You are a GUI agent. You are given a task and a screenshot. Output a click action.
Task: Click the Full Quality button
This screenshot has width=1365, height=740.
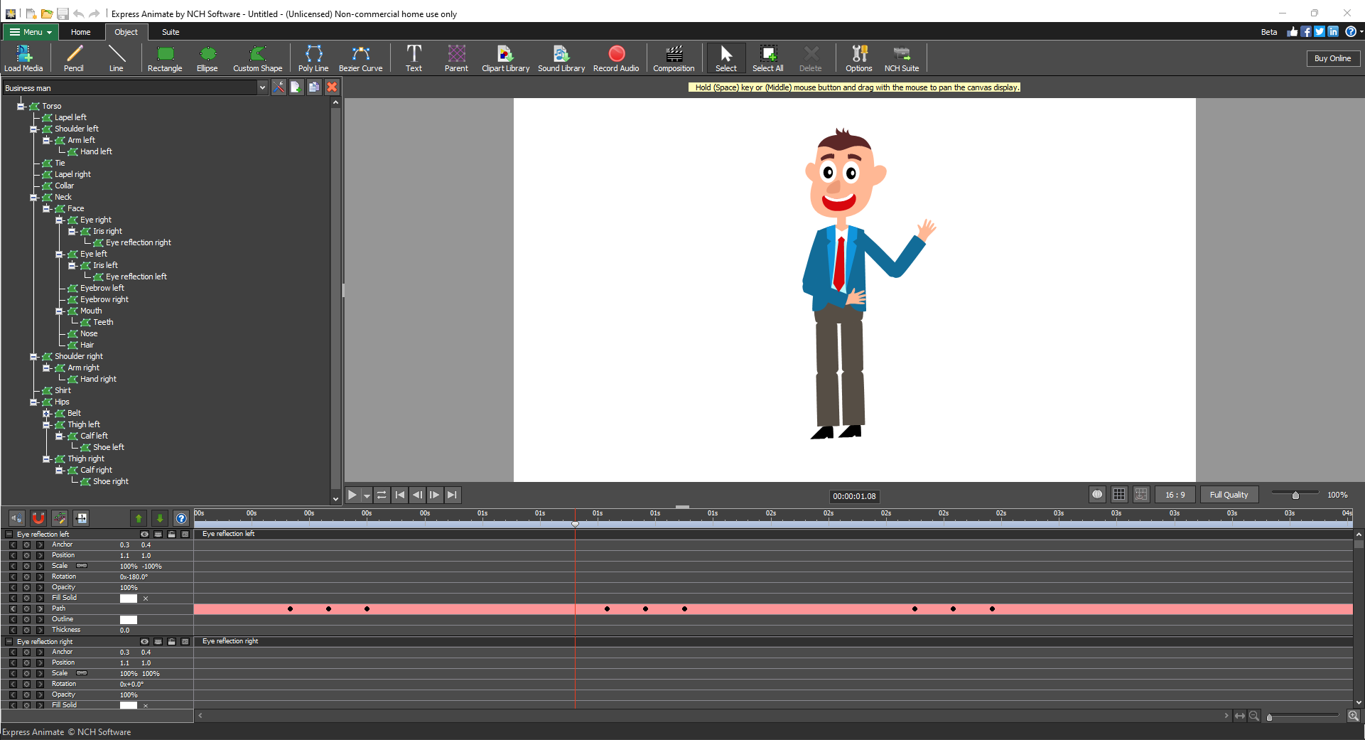point(1229,494)
